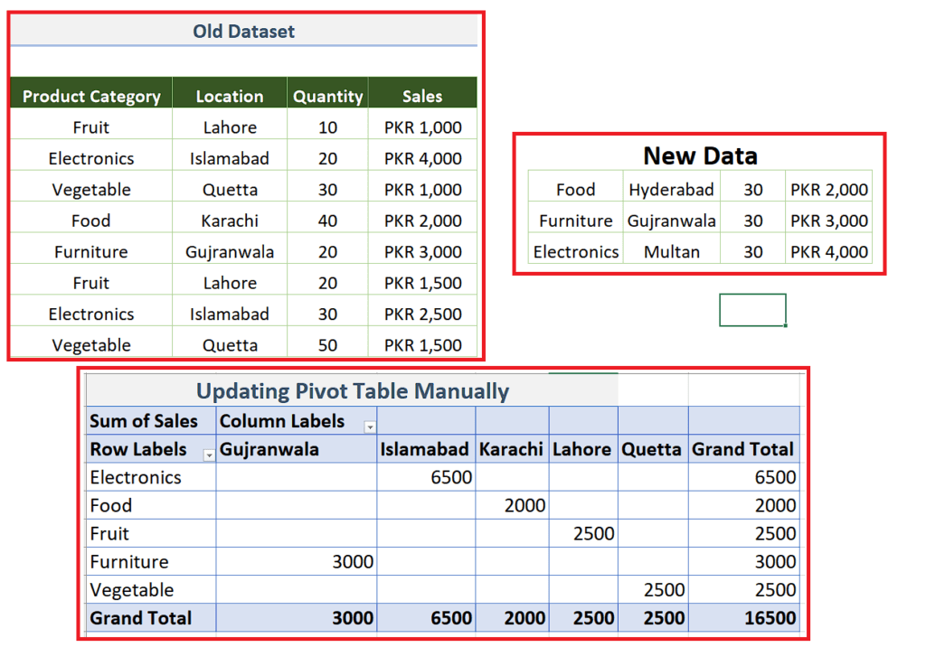Image resolution: width=926 pixels, height=666 pixels.
Task: Select the New Data title
Action: [699, 155]
